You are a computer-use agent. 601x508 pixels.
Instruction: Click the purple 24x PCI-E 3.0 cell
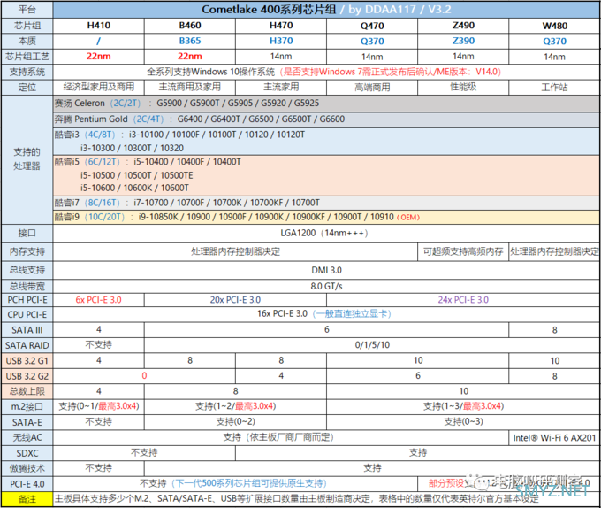(x=463, y=300)
